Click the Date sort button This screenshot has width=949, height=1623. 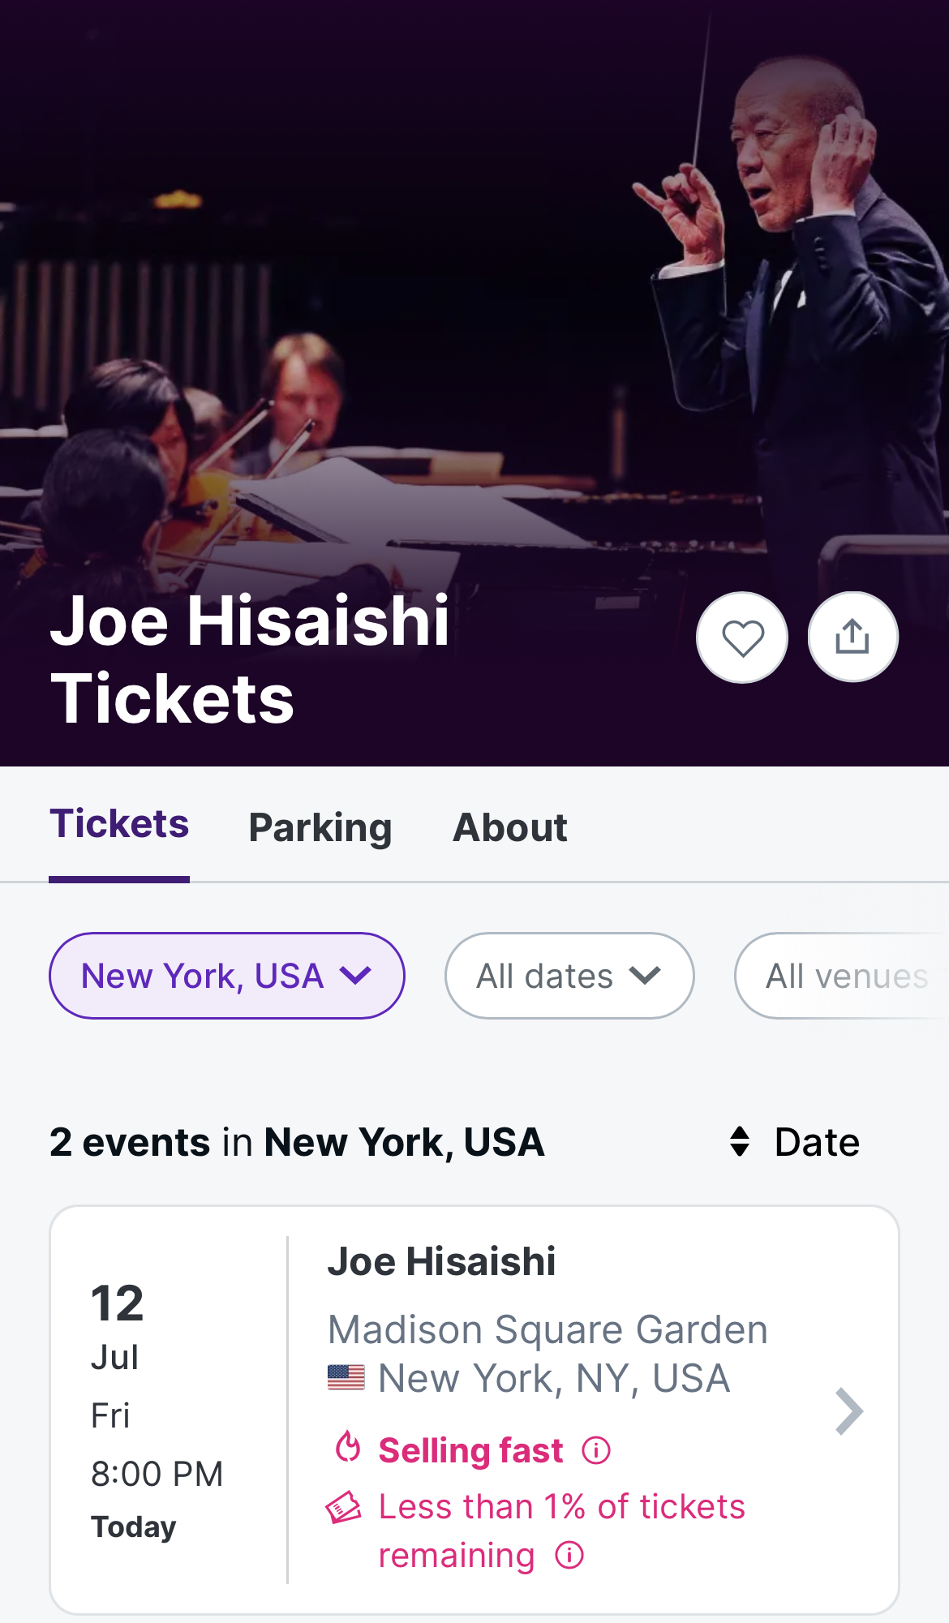coord(816,1142)
